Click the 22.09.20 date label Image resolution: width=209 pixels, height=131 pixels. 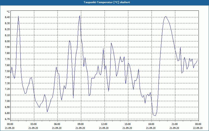[198, 128]
